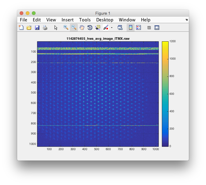Open the View menu
The width and height of the screenshot is (206, 185).
(51, 20)
